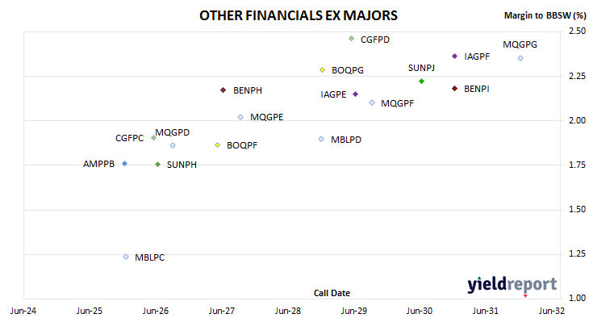
Task: Click the green SUNPH diamond marker
Action: click(x=158, y=165)
